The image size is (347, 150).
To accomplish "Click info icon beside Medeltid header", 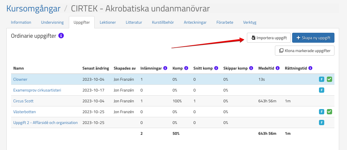I will click(277, 68).
